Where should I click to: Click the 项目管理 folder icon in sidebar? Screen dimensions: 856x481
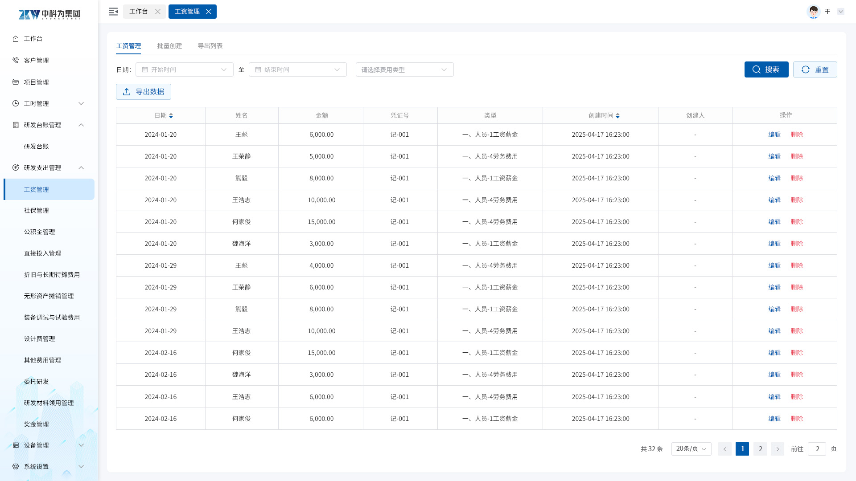[16, 82]
